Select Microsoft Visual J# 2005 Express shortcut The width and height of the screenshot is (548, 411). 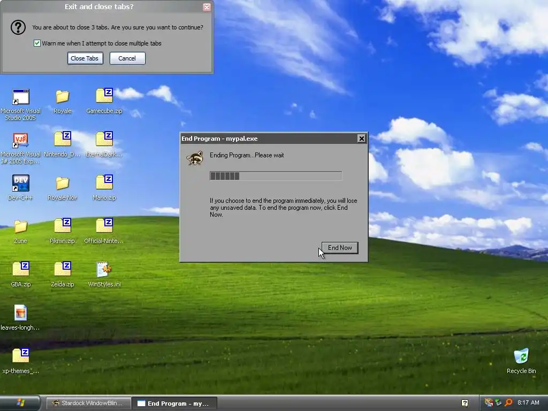coord(20,140)
